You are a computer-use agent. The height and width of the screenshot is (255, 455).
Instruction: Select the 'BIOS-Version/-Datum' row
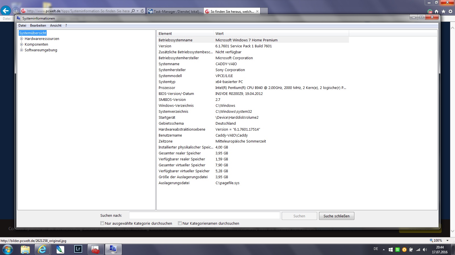point(253,94)
